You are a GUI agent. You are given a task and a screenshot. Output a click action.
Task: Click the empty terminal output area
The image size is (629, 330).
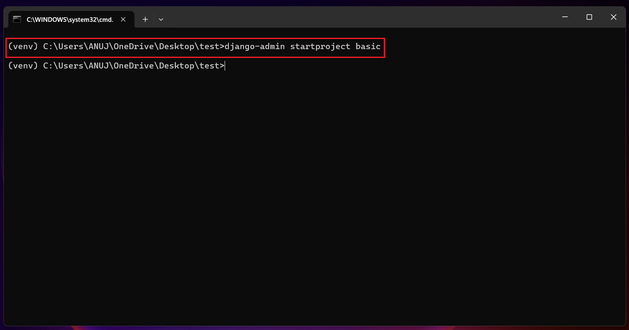[x=294, y=189]
